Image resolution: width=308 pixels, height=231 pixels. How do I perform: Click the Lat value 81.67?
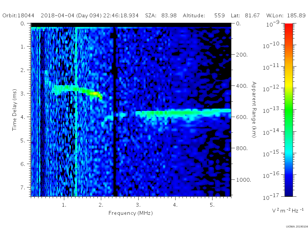[252, 15]
